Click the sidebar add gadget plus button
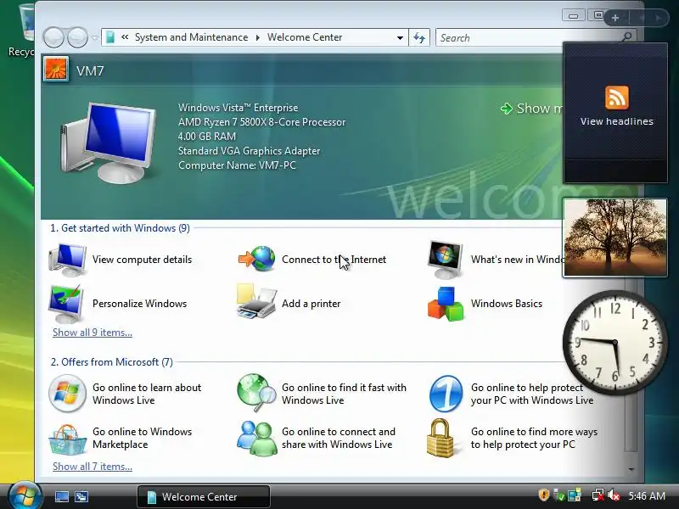Viewport: 679px width, 509px height. [x=615, y=18]
